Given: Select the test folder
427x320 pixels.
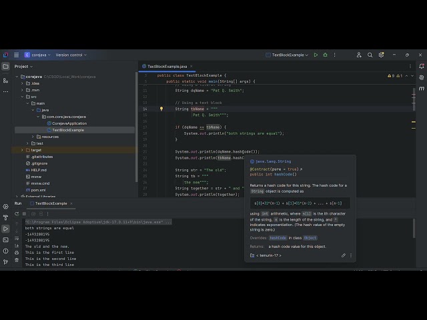Looking at the screenshot, I should 37,143.
